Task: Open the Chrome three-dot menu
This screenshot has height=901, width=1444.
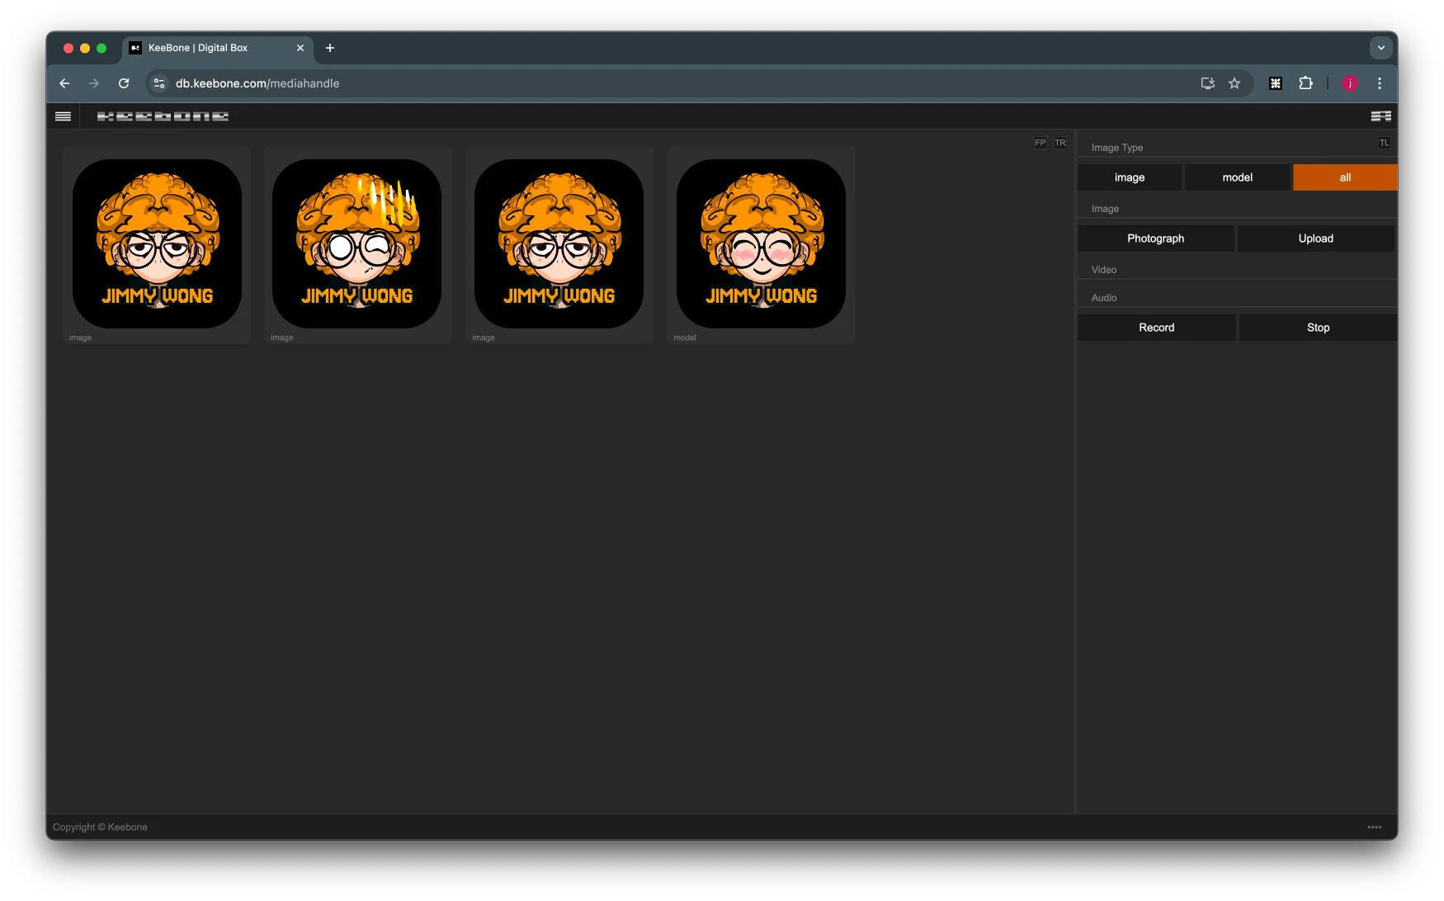Action: [1379, 83]
